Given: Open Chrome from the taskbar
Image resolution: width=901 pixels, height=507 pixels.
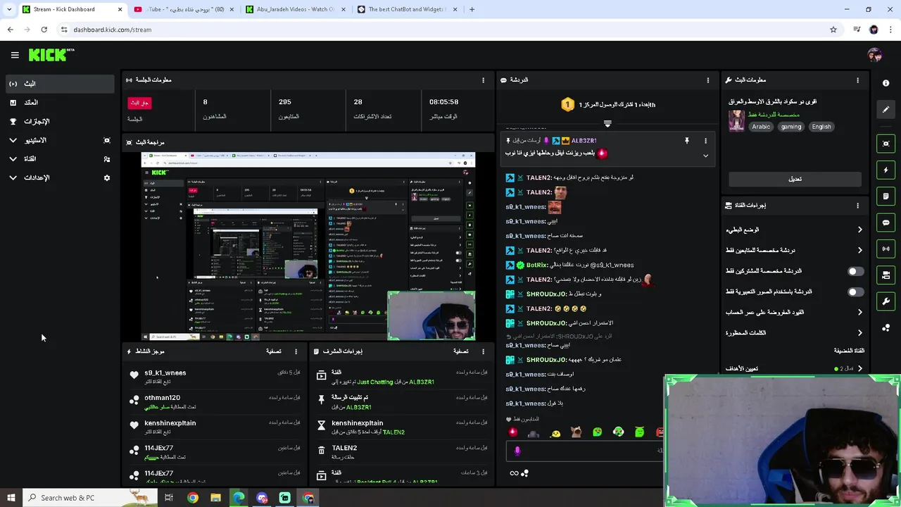Looking at the screenshot, I should click(x=192, y=498).
